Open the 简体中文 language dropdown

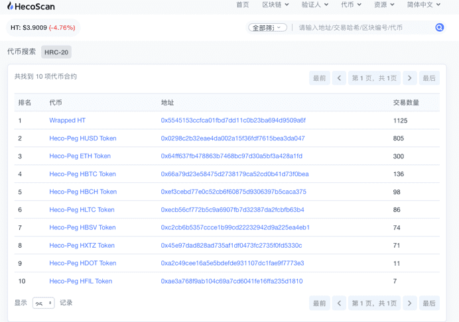[424, 5]
